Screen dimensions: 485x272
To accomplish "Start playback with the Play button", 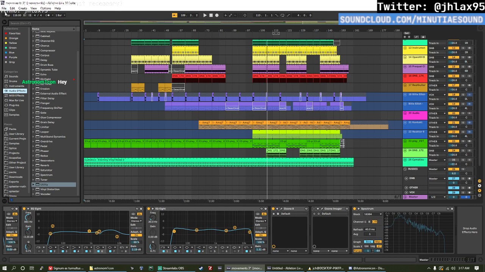I will pos(205,15).
